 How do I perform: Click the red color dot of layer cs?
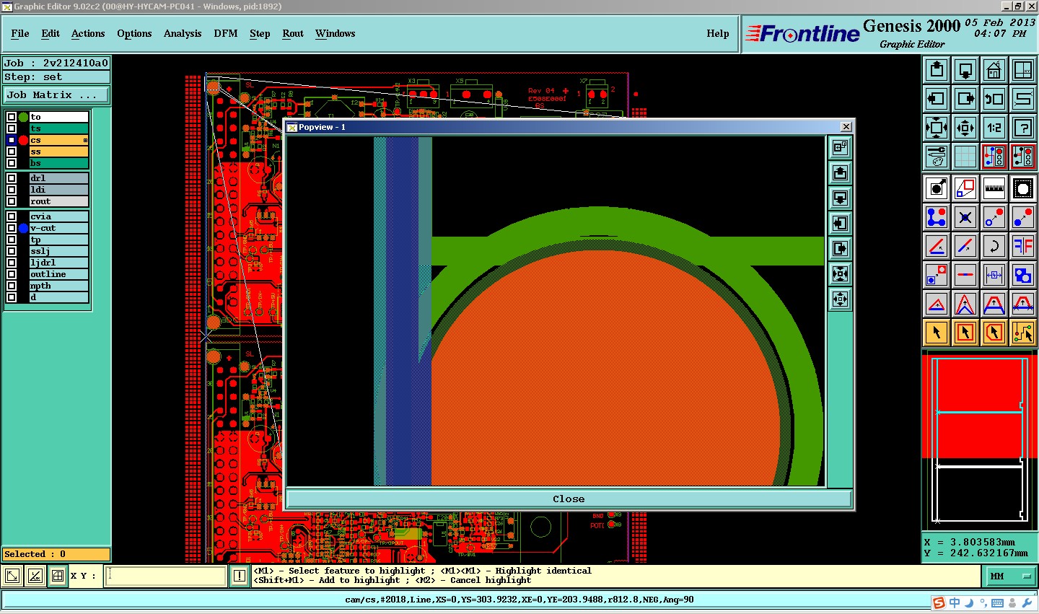coord(23,140)
